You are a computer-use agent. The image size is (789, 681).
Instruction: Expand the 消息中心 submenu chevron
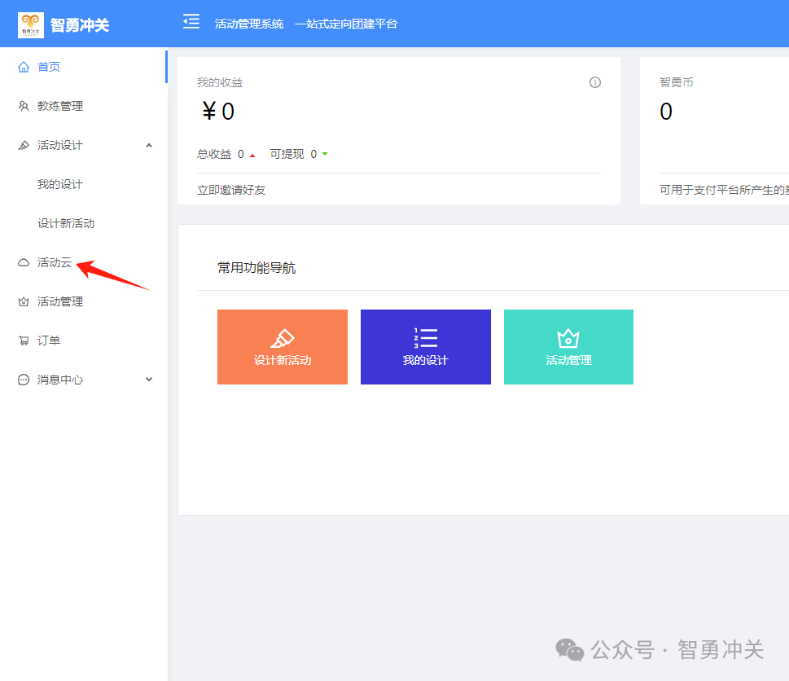pyautogui.click(x=148, y=379)
